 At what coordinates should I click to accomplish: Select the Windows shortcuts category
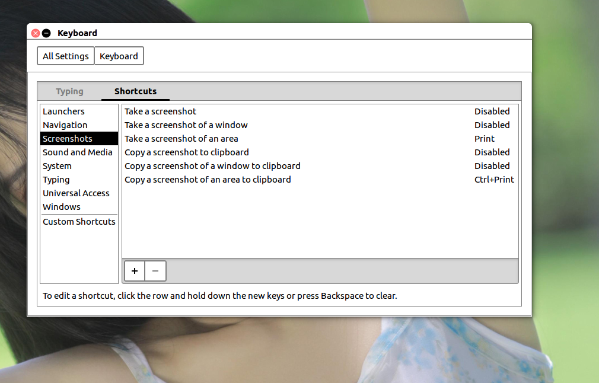point(62,207)
